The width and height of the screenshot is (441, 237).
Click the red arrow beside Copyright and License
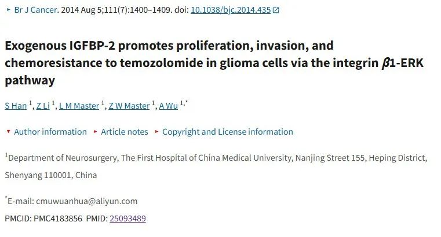click(x=156, y=132)
